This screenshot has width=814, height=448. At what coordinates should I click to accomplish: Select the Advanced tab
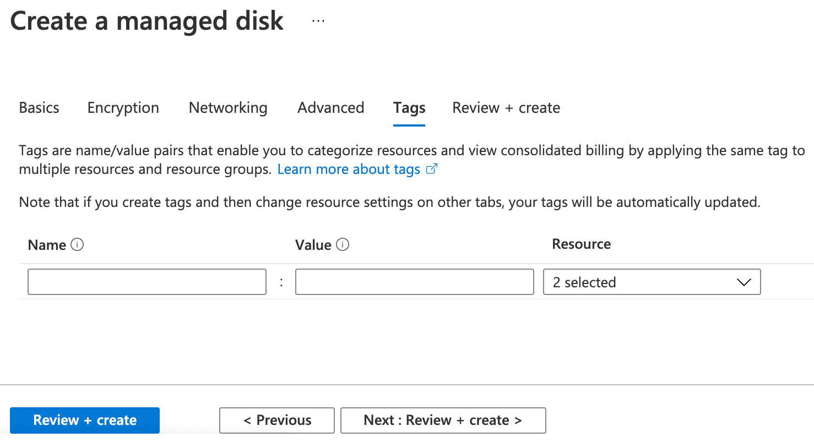330,108
